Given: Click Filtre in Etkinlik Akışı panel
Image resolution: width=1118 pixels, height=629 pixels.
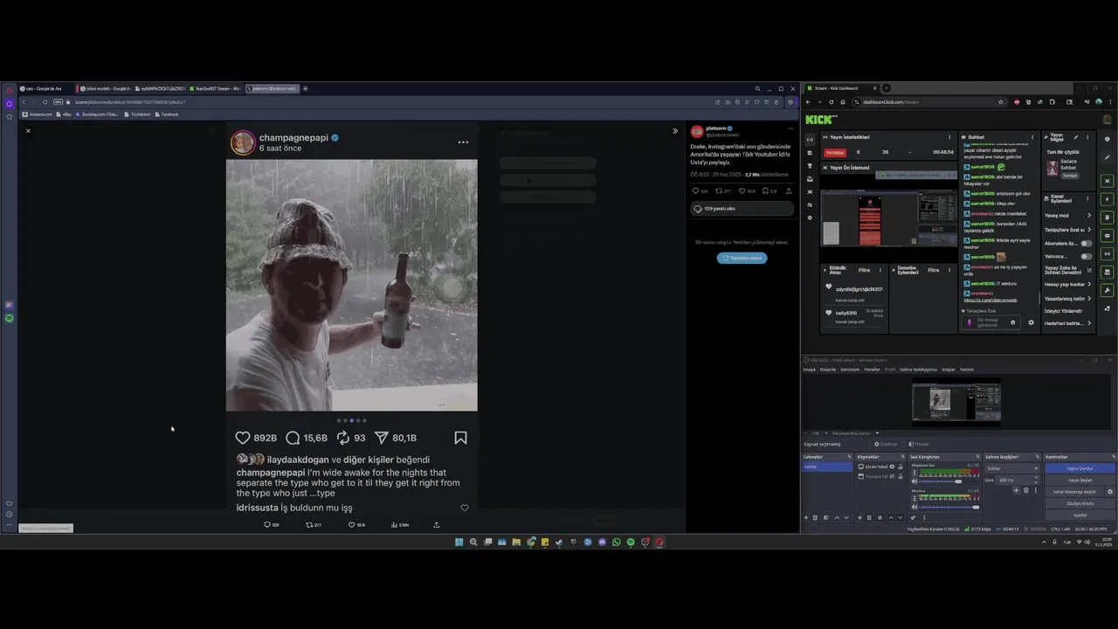Looking at the screenshot, I should click(x=864, y=270).
